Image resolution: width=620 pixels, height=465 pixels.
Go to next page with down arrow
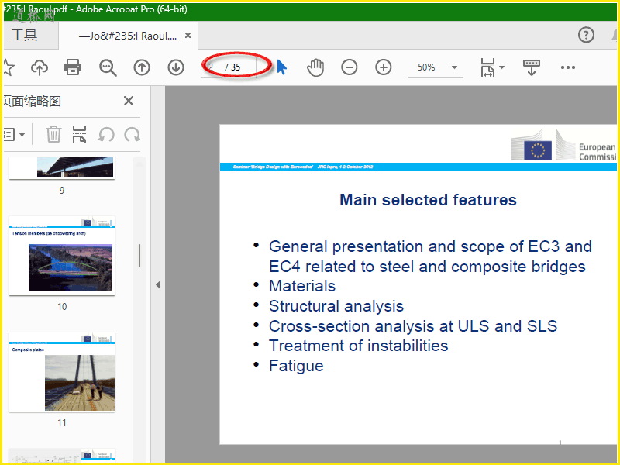point(176,67)
